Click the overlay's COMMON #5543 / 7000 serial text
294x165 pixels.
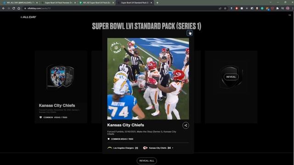(x=122, y=139)
